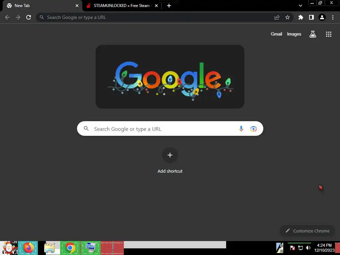Go back using the browser back arrow
This screenshot has height=255, width=340.
pyautogui.click(x=7, y=17)
